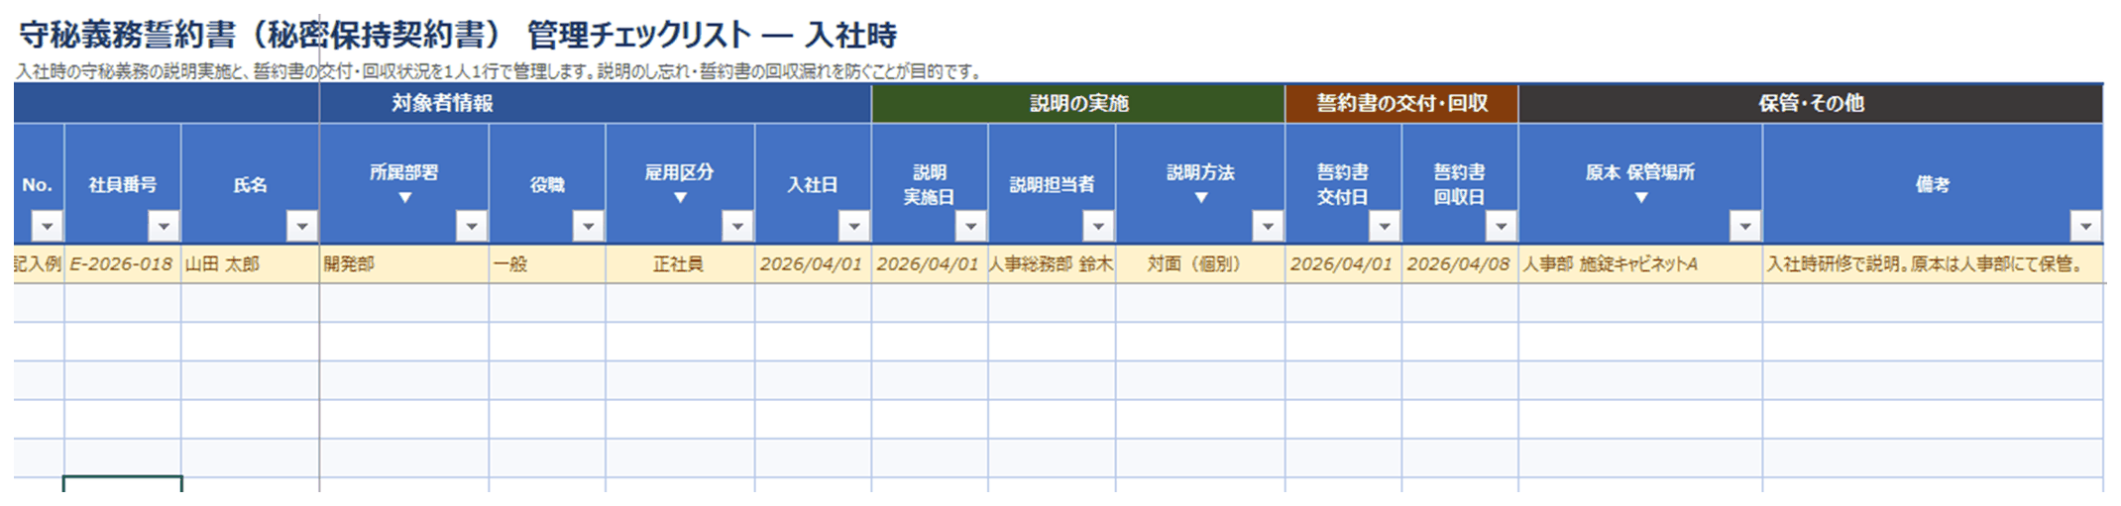Click the subtitle line starting 入社時の守秘義務の説明実施と

[x=501, y=71]
